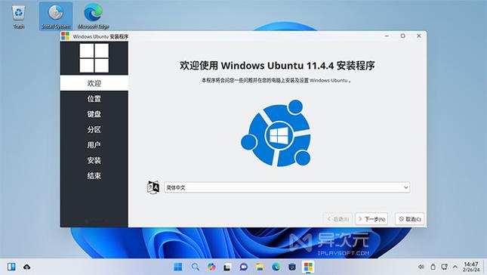Select the Microsoft Edge desktop shortcut

(93, 17)
